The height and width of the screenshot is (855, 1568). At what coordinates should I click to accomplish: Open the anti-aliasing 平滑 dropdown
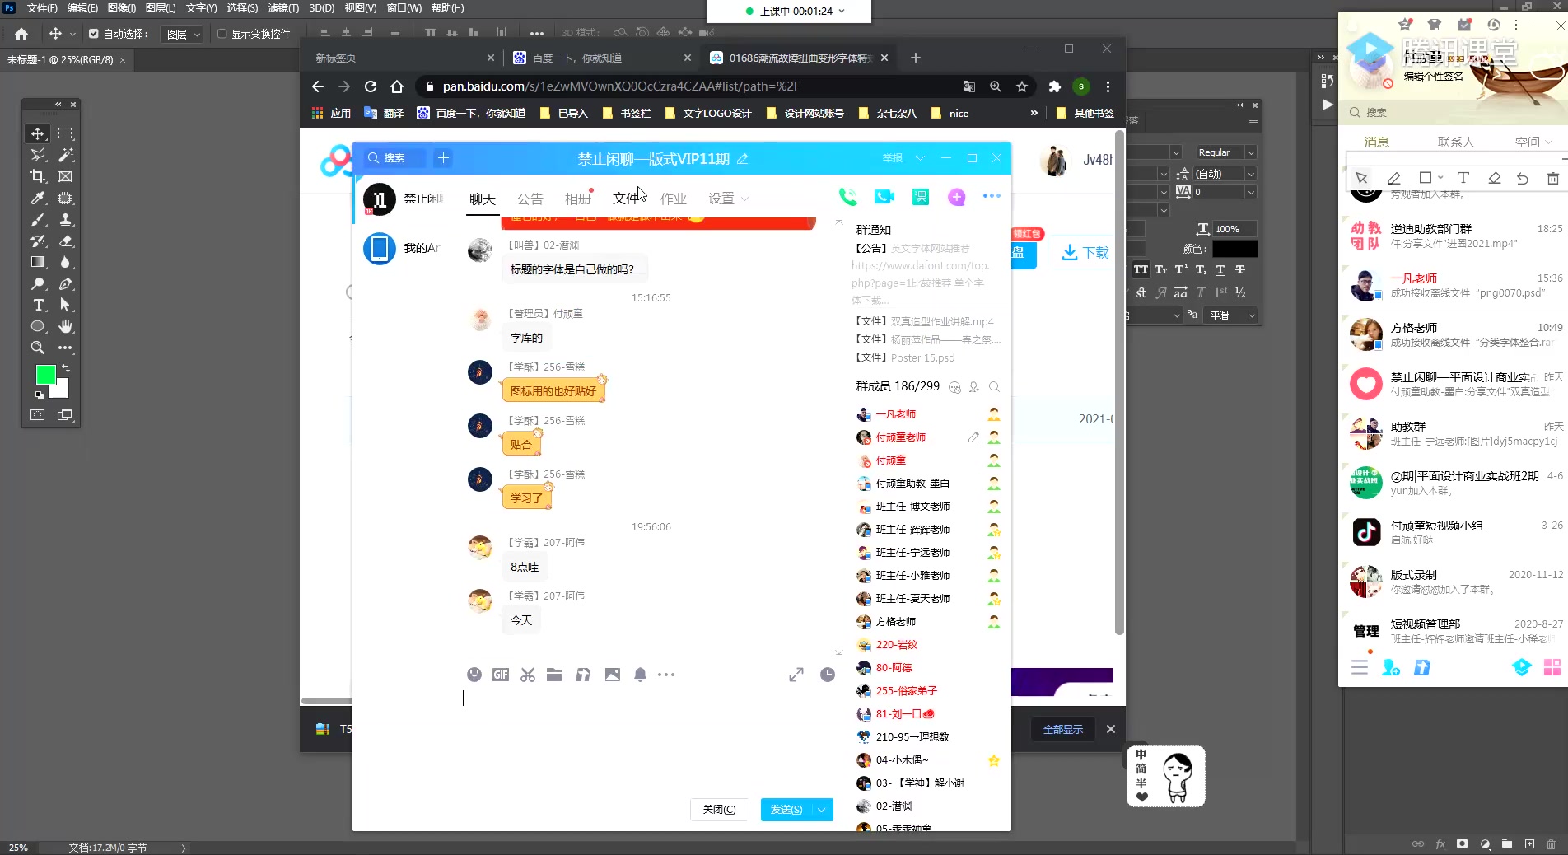[1230, 315]
